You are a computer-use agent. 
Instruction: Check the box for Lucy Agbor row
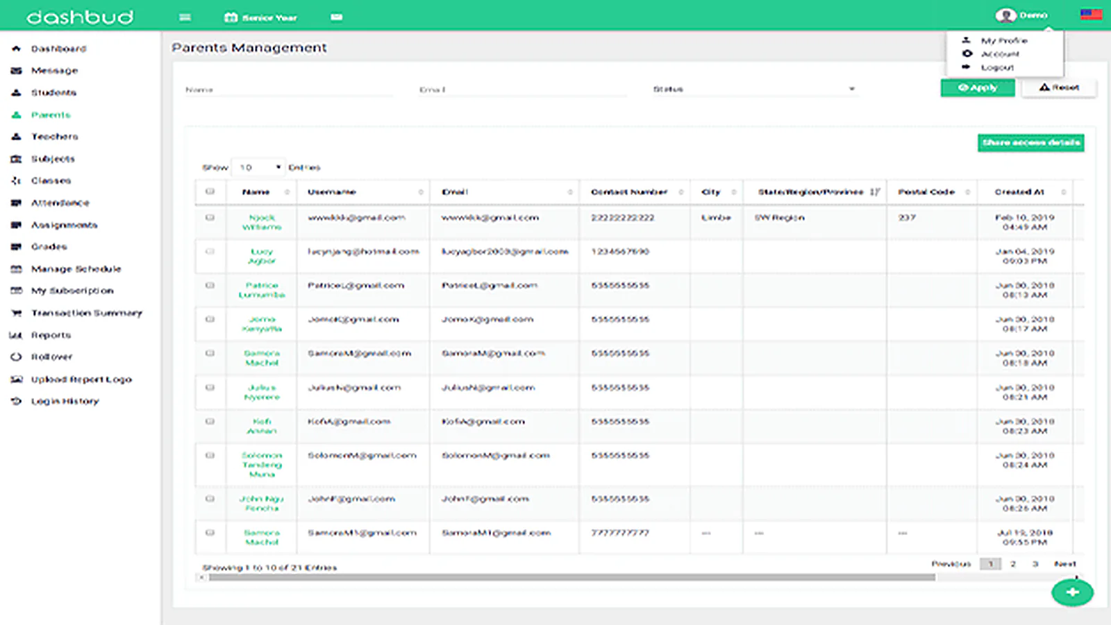[x=210, y=251]
